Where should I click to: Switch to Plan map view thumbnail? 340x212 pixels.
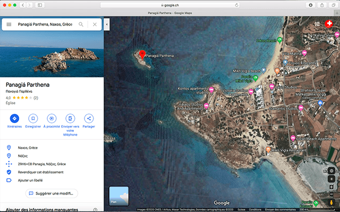click(119, 196)
